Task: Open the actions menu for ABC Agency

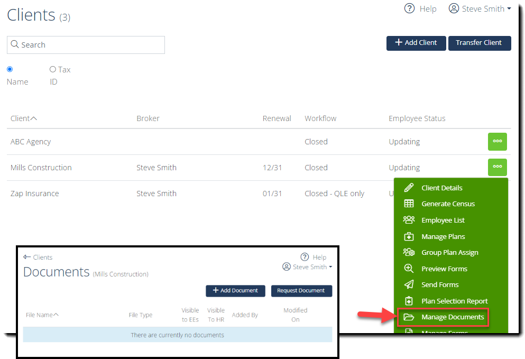Action: click(497, 142)
